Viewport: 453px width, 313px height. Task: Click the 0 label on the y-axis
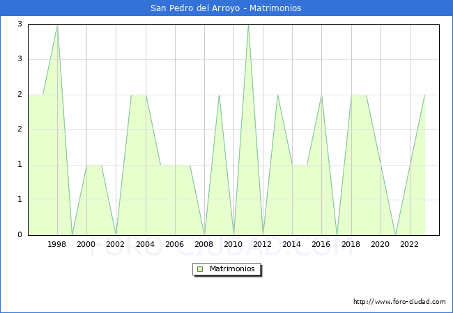20,235
